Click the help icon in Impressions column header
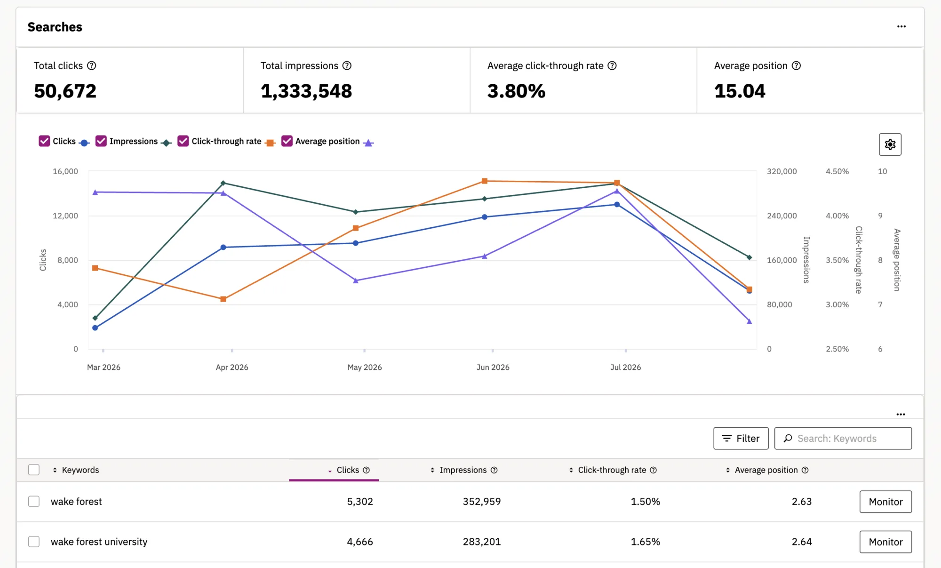This screenshot has height=568, width=941. 494,470
